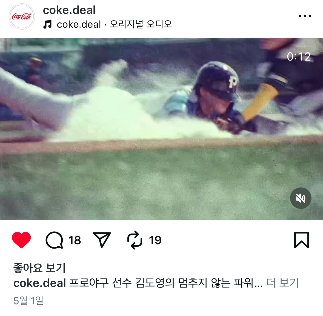The height and width of the screenshot is (316, 323).
Task: Open the three-dot more options menu
Action: (305, 16)
